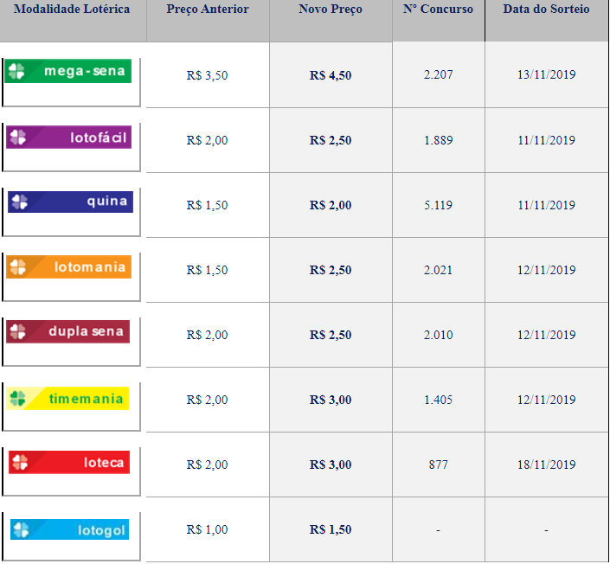
Task: Click the Data do Sorteio header
Action: (547, 10)
